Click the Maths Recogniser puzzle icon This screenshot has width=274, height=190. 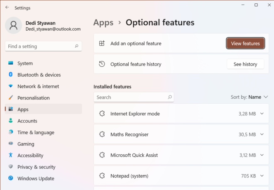click(x=102, y=134)
